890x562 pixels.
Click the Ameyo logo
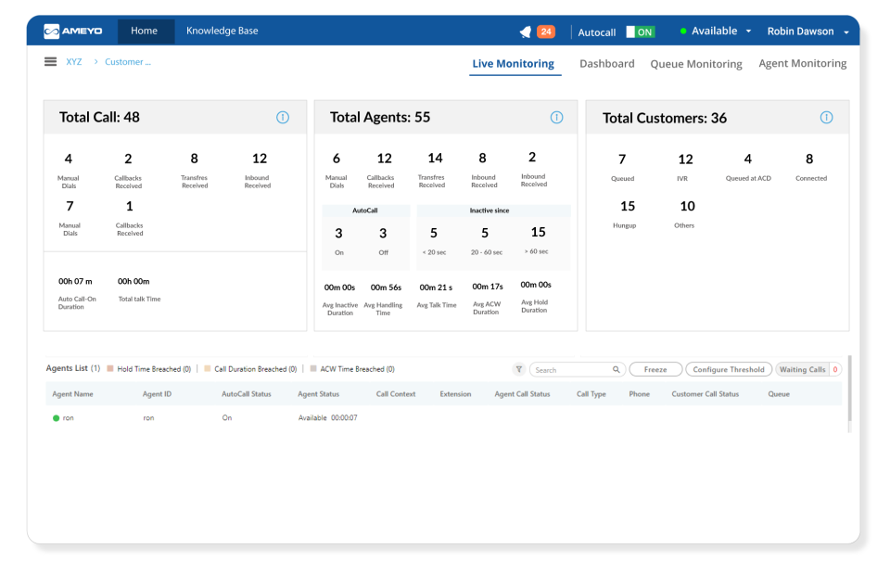click(72, 32)
